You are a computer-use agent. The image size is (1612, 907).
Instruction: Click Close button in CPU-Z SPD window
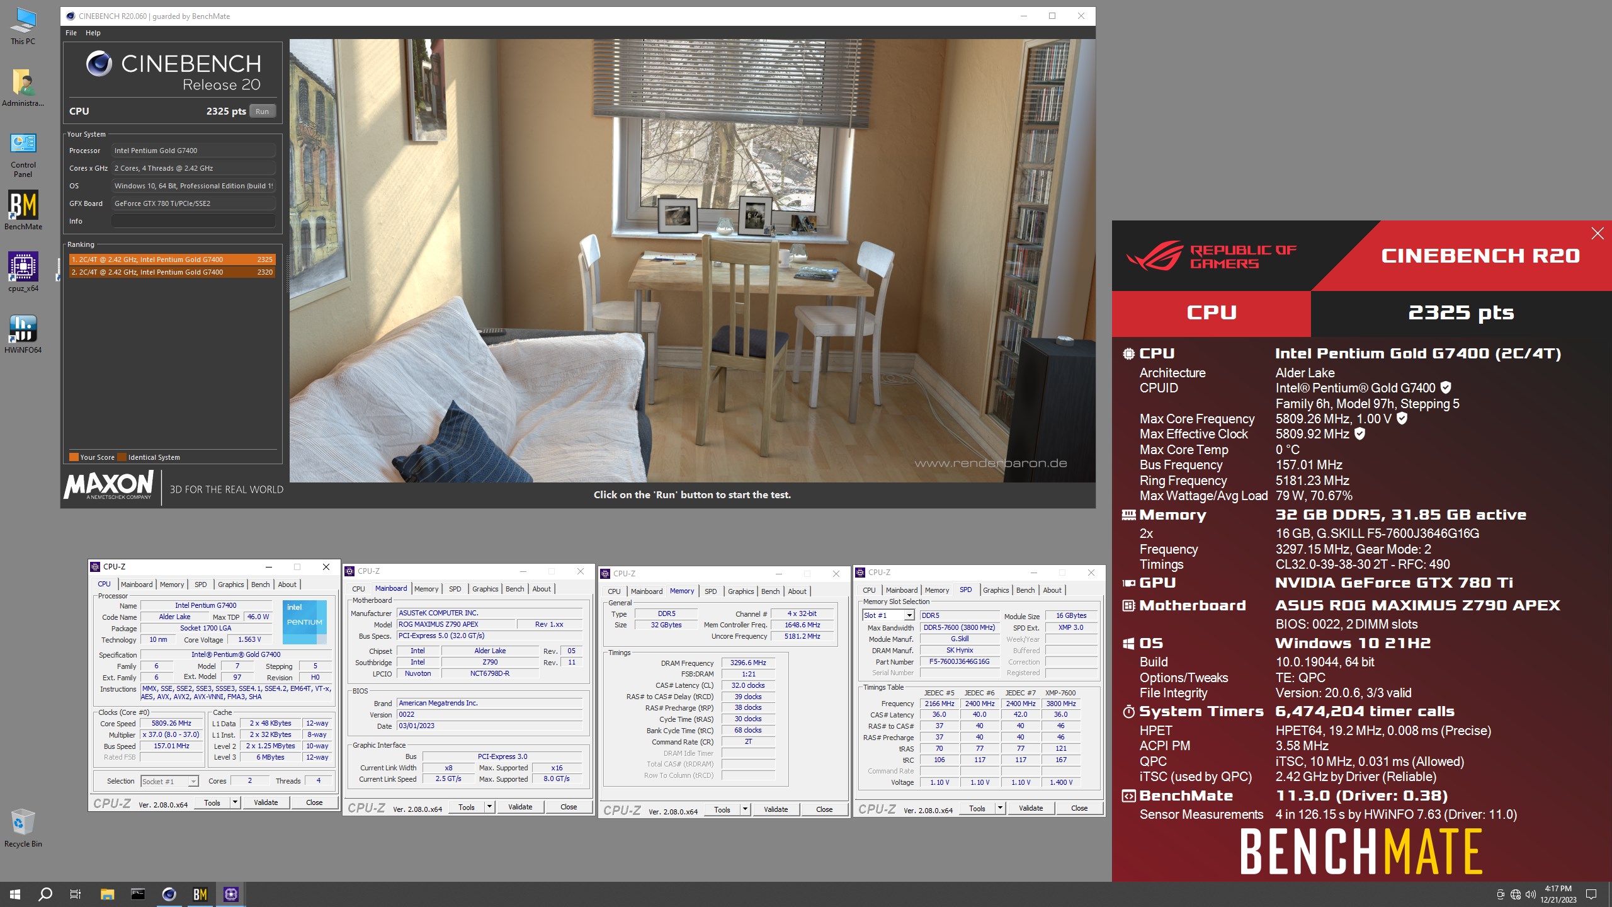click(x=1079, y=808)
